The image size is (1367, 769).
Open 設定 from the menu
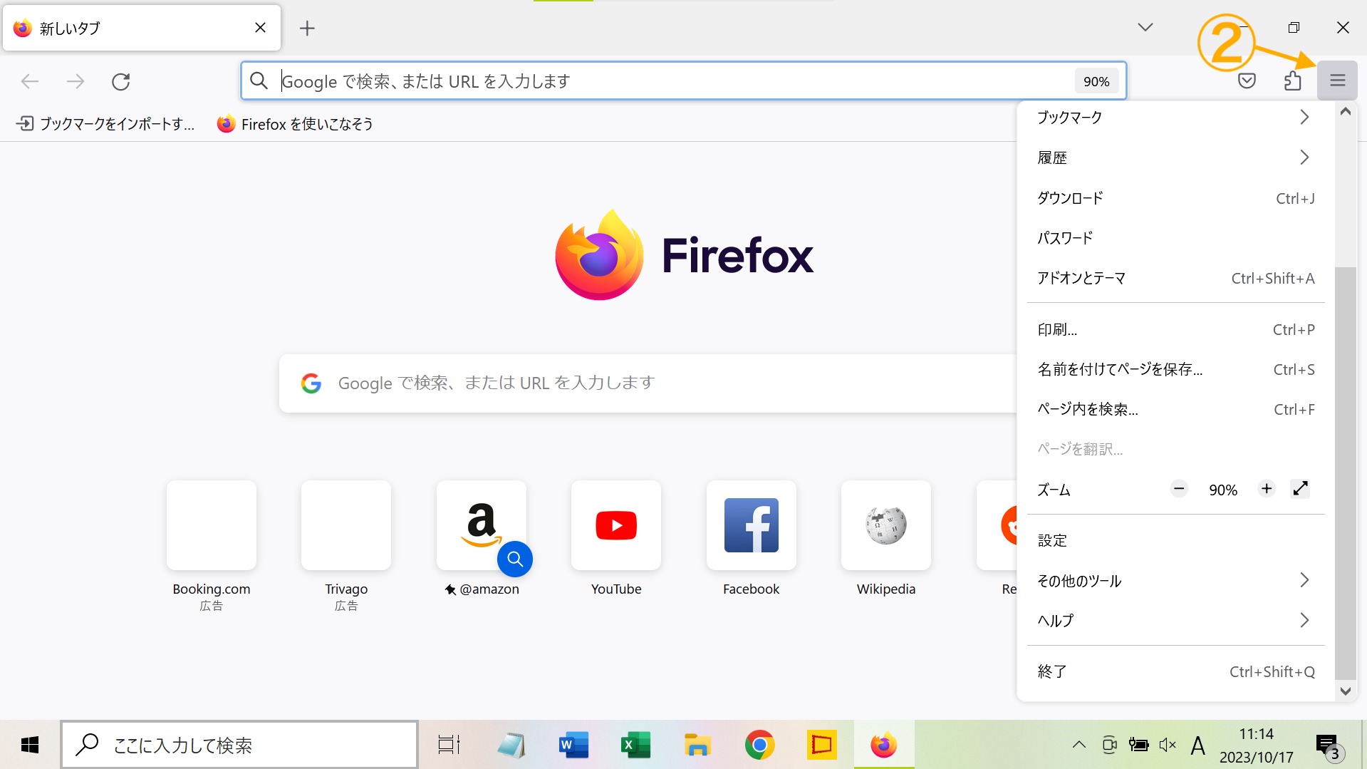[1175, 540]
